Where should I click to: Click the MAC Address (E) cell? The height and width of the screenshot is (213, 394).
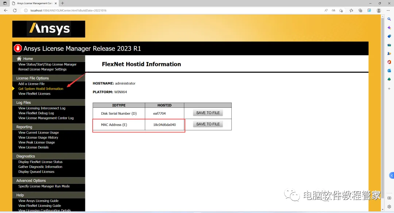119,125
